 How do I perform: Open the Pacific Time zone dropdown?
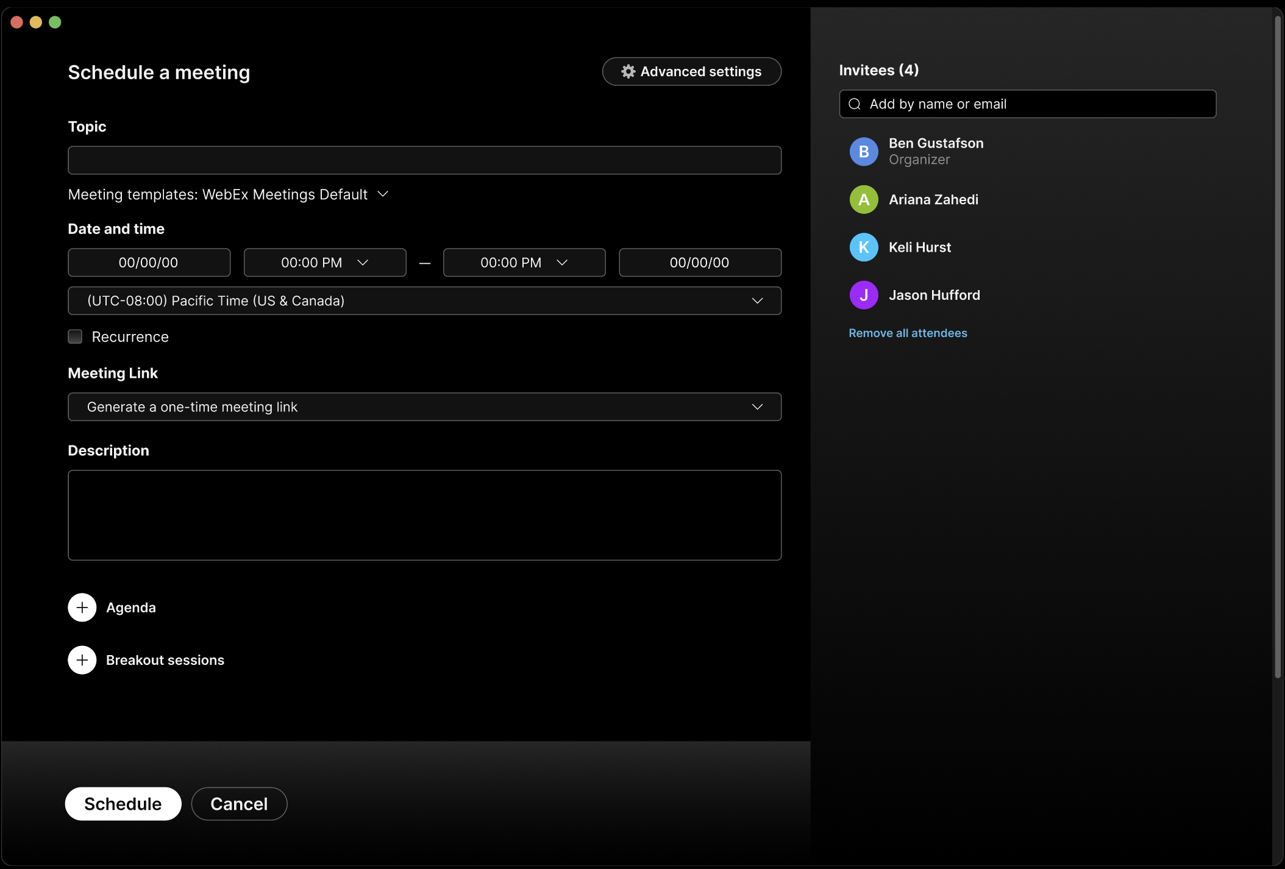point(757,301)
